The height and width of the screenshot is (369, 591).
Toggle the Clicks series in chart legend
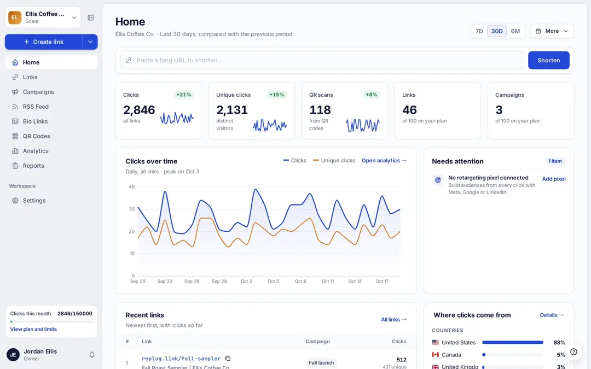click(x=295, y=160)
